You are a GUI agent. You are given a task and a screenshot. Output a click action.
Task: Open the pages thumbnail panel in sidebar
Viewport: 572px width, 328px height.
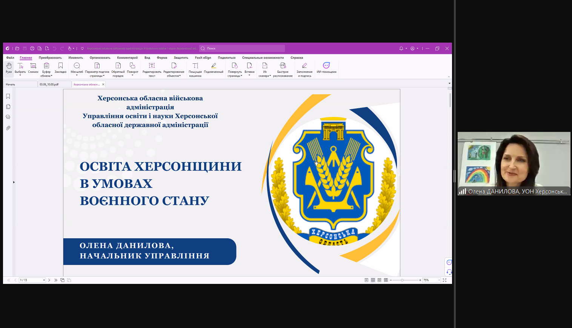pyautogui.click(x=8, y=107)
